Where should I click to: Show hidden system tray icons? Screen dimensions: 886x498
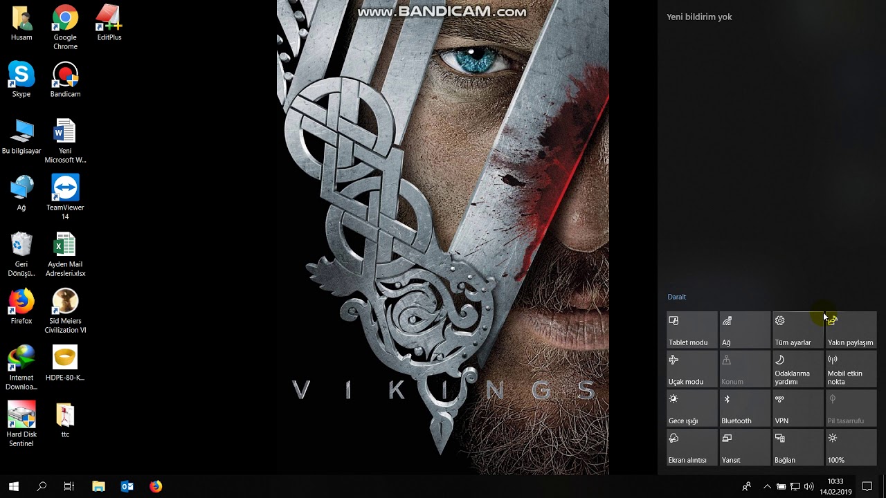click(x=767, y=486)
